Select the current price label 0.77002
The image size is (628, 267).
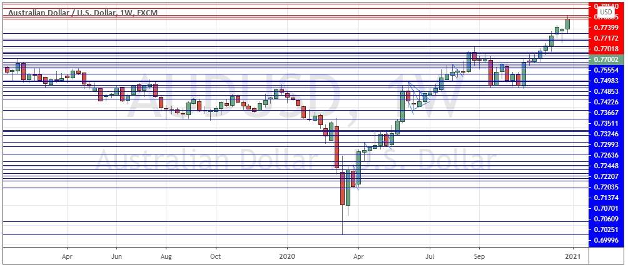(607, 59)
